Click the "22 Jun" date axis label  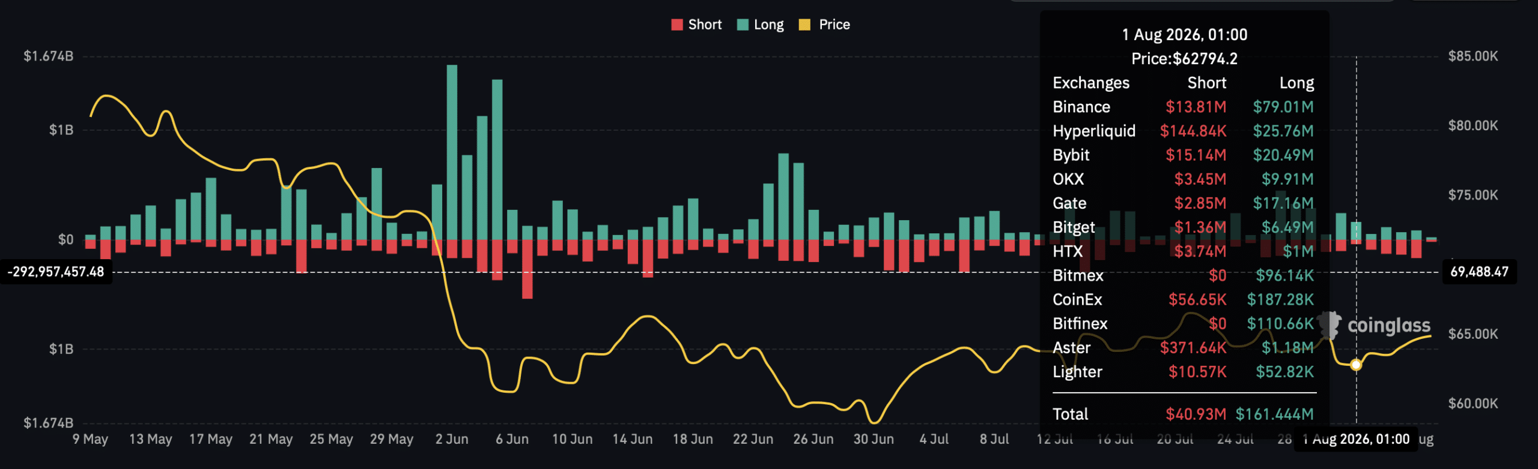tap(753, 439)
